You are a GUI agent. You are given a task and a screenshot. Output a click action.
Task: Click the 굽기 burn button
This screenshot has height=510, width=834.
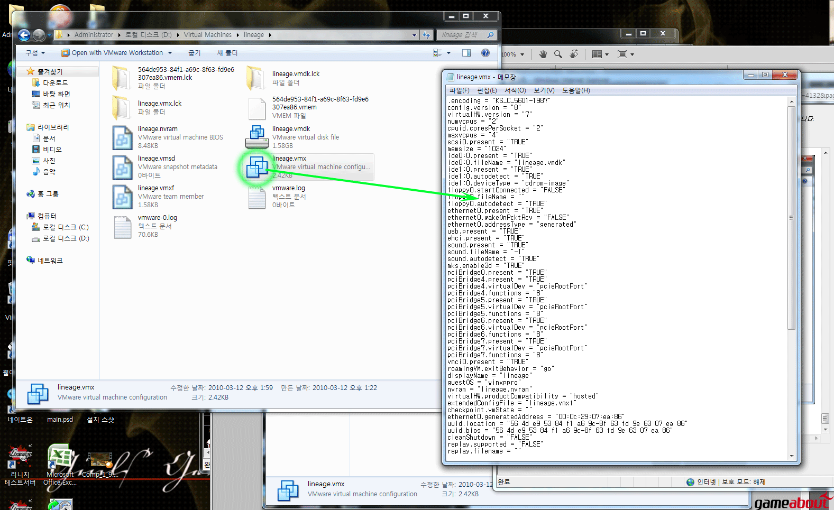point(195,53)
